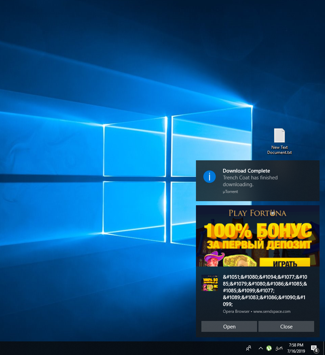Screen dimensions: 325x355
Task: Open the Action Center notification icon
Action: point(314,349)
